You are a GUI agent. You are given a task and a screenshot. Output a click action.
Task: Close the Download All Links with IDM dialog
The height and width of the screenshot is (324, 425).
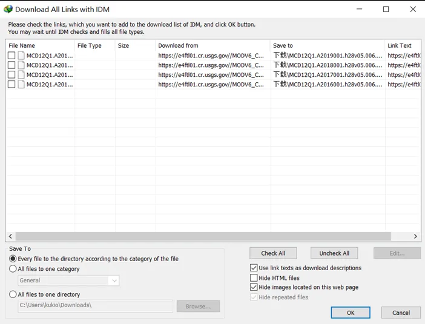click(x=413, y=9)
